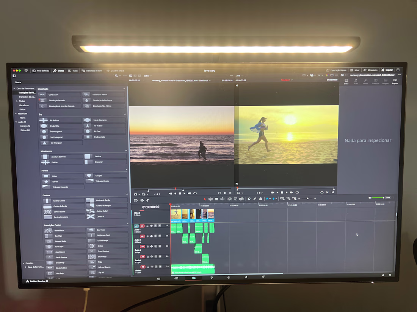
Task: Mute the Áudio 1 track
Action: [x=160, y=225]
